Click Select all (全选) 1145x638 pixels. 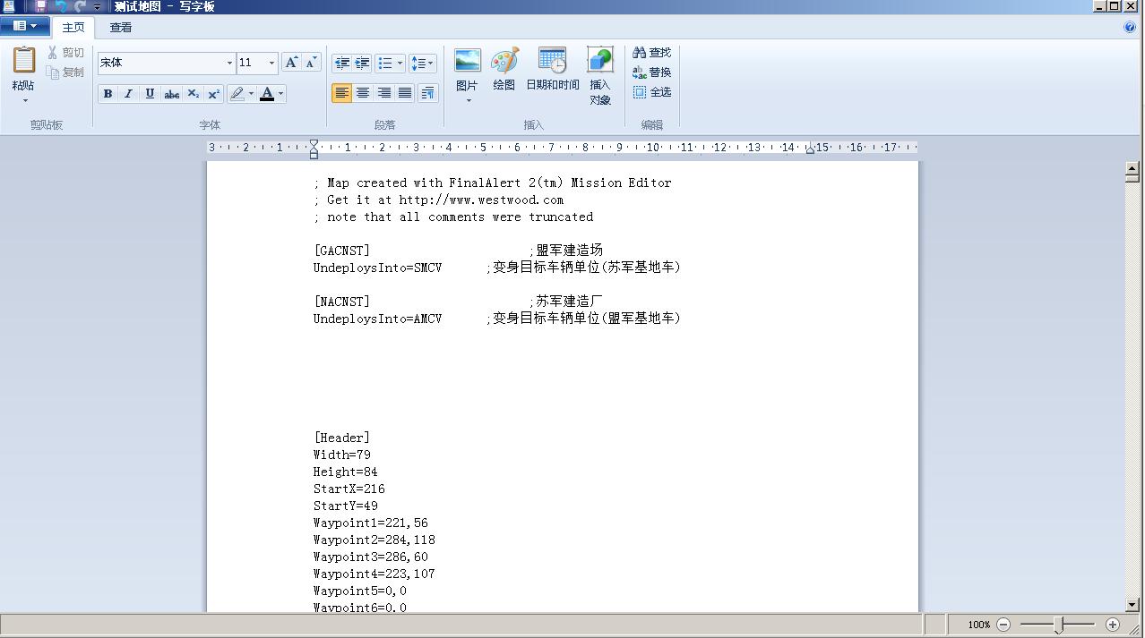(x=652, y=92)
